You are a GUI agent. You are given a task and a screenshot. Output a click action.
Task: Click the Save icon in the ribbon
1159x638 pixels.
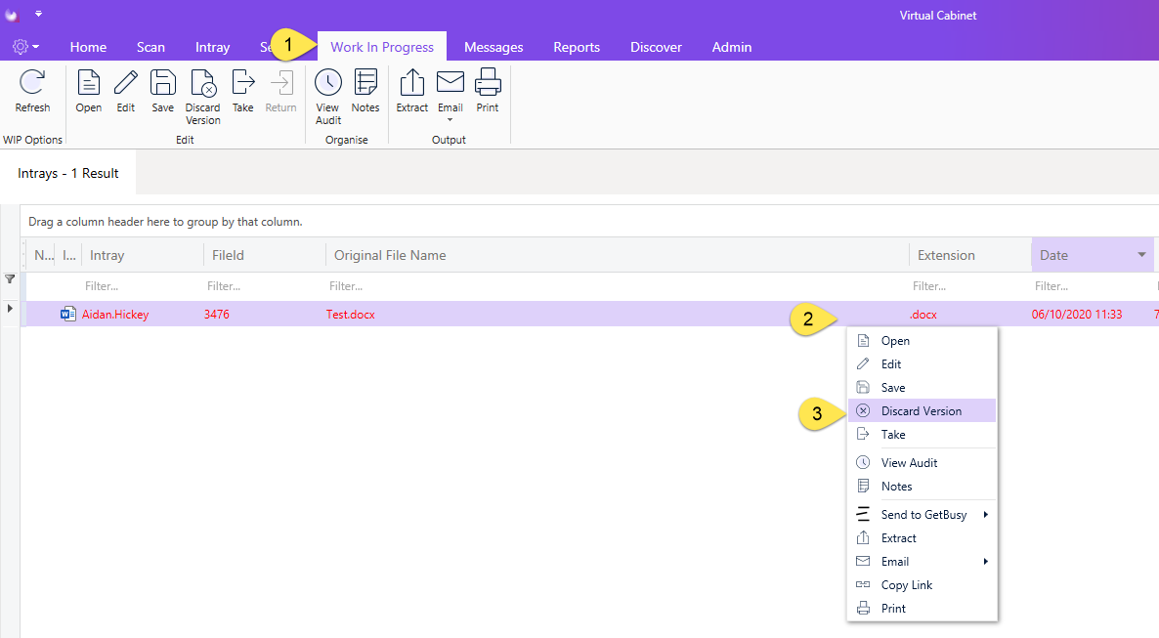pos(162,83)
